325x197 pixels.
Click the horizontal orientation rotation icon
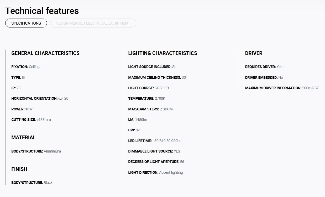[60, 99]
